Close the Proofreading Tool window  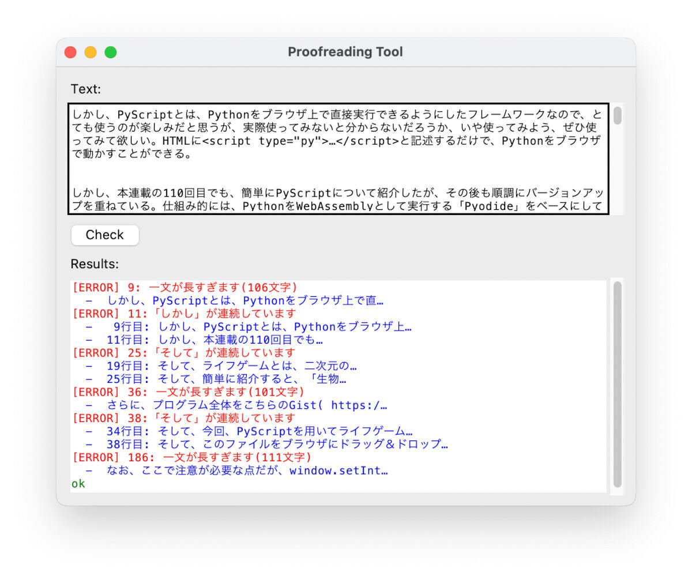click(70, 52)
